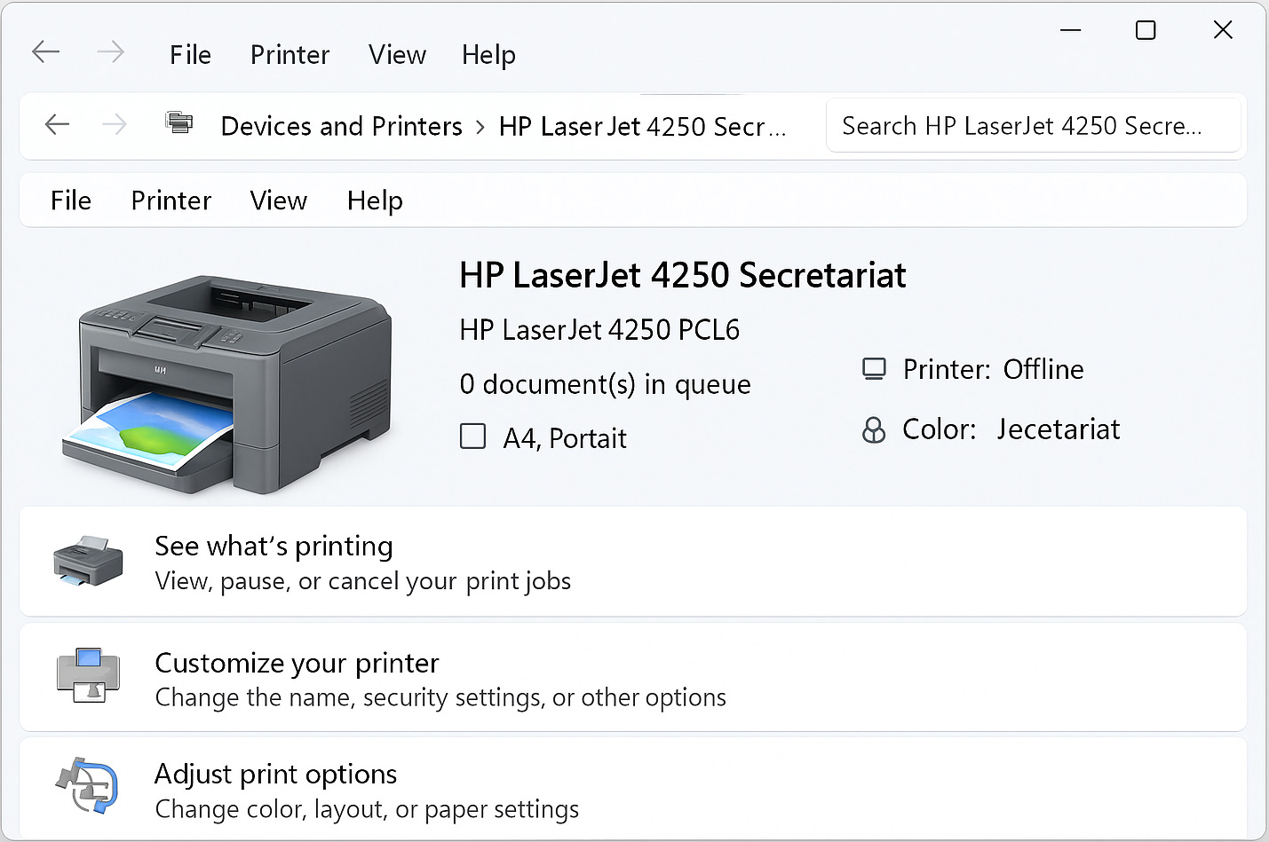1269x842 pixels.
Task: Open Devices and Printers from the breadcrumb
Action: 340,126
